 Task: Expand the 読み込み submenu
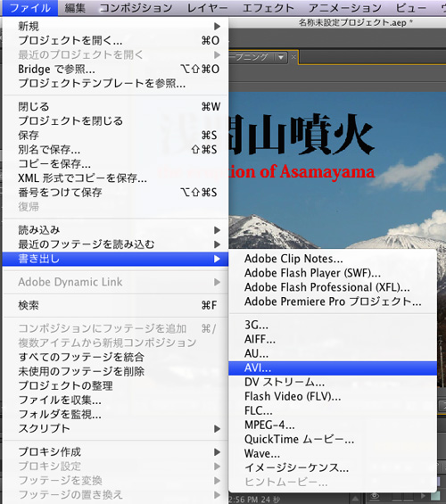tap(115, 230)
